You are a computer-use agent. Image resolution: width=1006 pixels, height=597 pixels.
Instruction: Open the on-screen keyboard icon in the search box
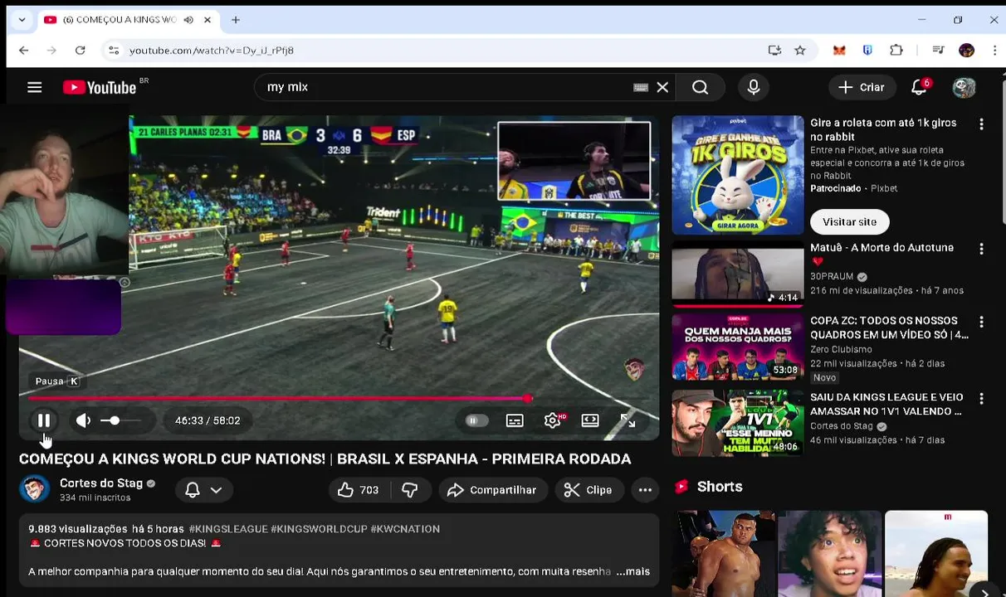641,87
